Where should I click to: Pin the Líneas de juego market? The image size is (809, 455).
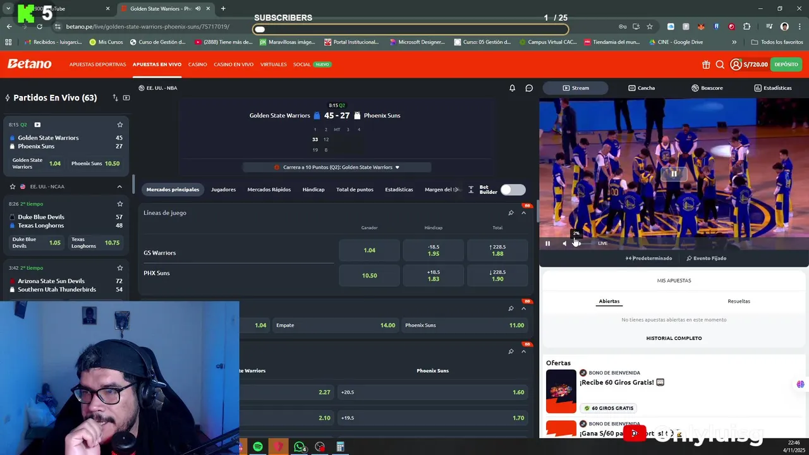511,213
